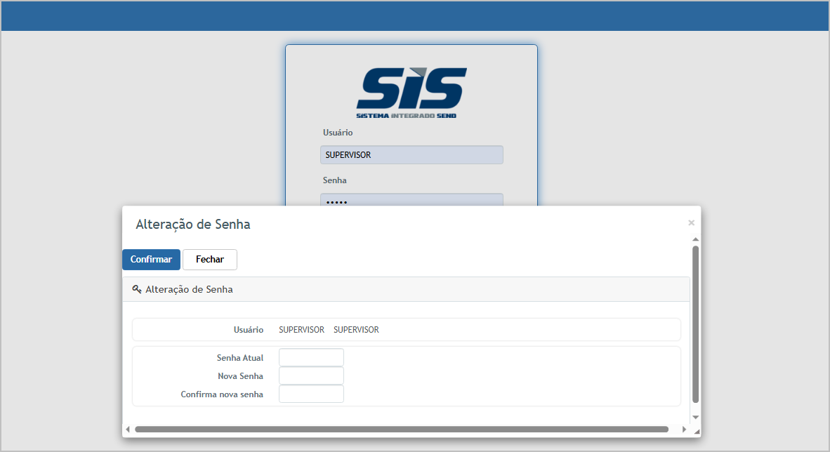This screenshot has width=830, height=452.
Task: Click the SIS Sistema Integrado Send logo
Action: click(411, 92)
